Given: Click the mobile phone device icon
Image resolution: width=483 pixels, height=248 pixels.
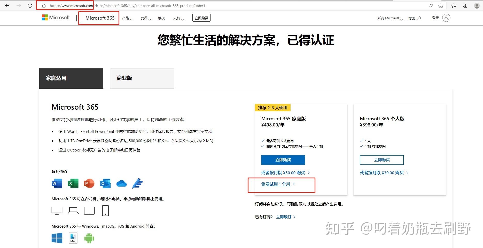Looking at the screenshot, I should click(105, 211).
